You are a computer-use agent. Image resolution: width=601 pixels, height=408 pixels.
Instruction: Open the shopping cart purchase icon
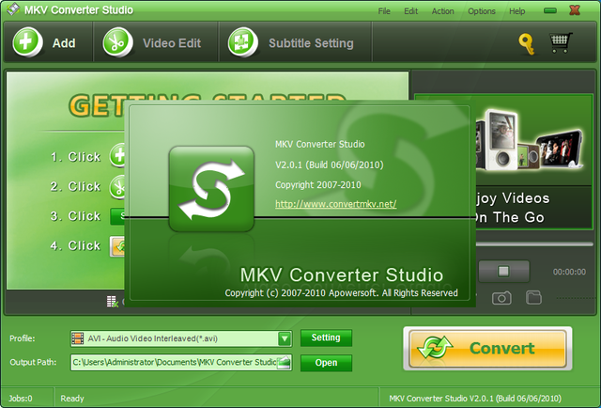pos(561,42)
